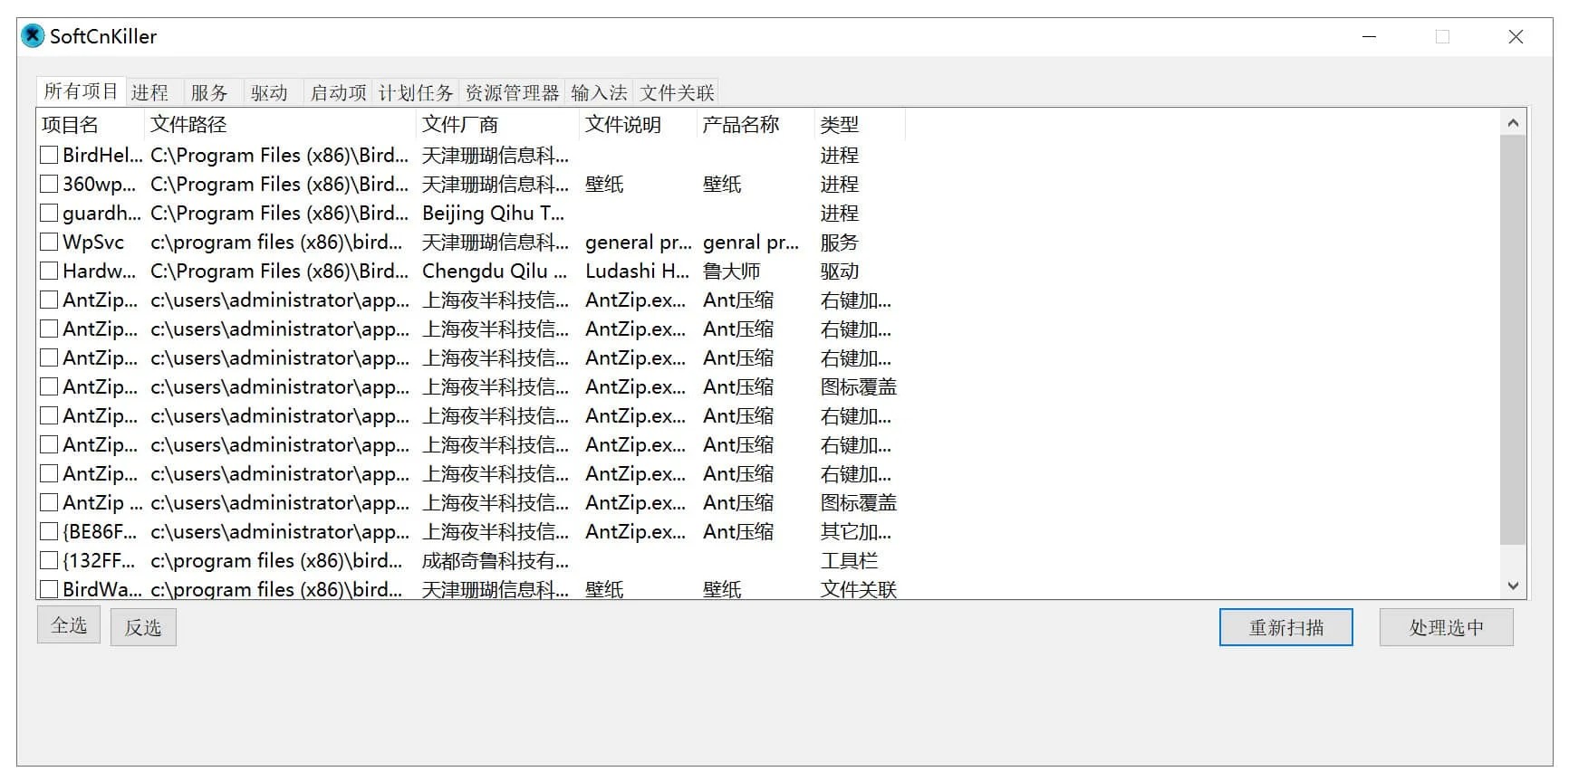Tick the checkbox for {BE86F... row

coord(49,532)
